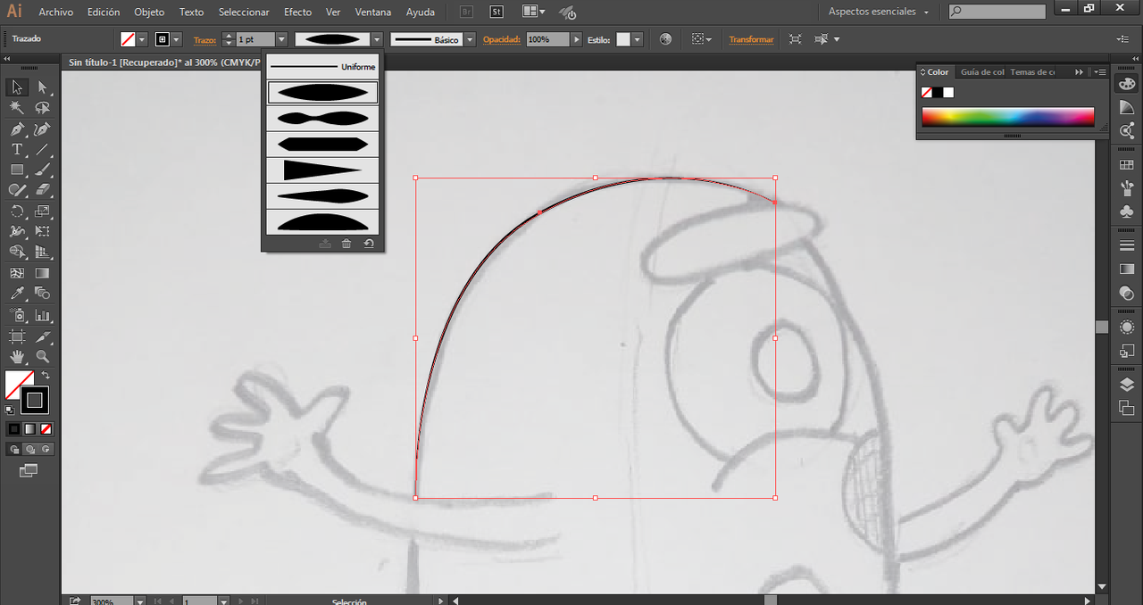This screenshot has height=605, width=1143.
Task: Open the Efecto menu
Action: [298, 12]
